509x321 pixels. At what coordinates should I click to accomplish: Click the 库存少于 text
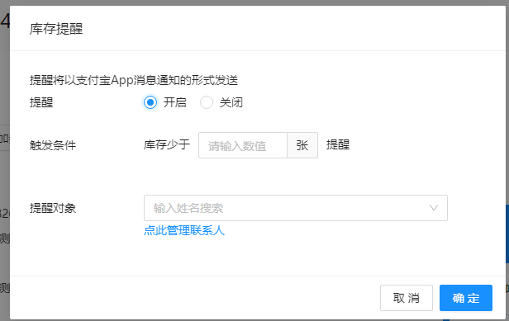(167, 144)
